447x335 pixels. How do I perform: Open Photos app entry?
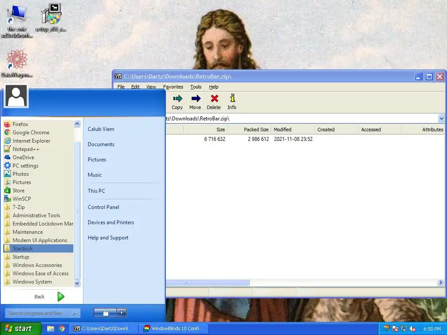click(38, 174)
